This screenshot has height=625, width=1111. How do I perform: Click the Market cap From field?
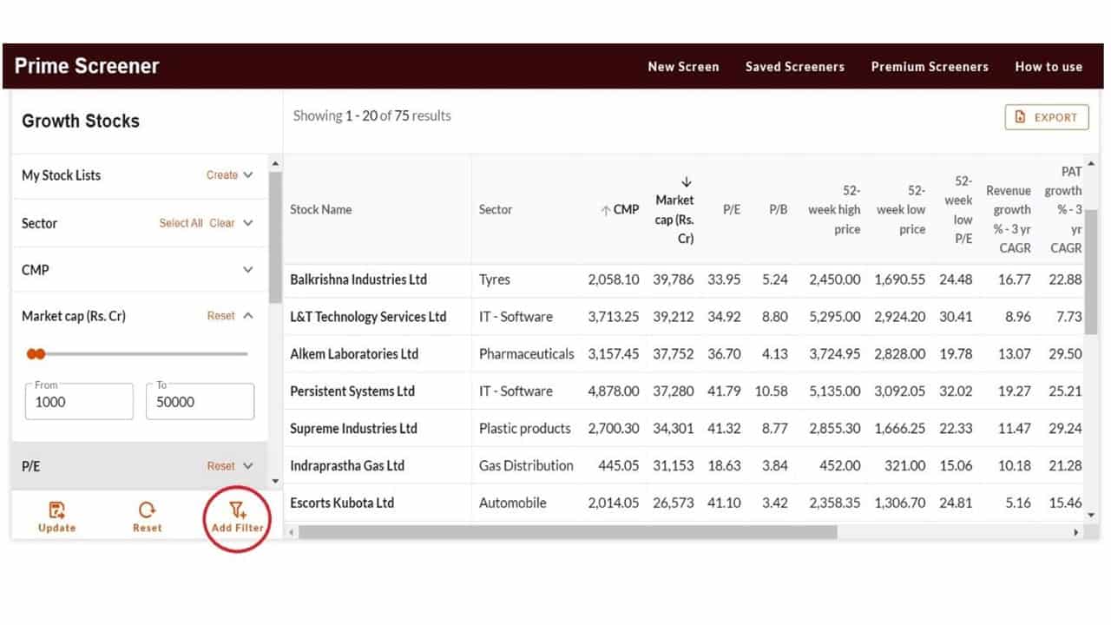point(79,402)
